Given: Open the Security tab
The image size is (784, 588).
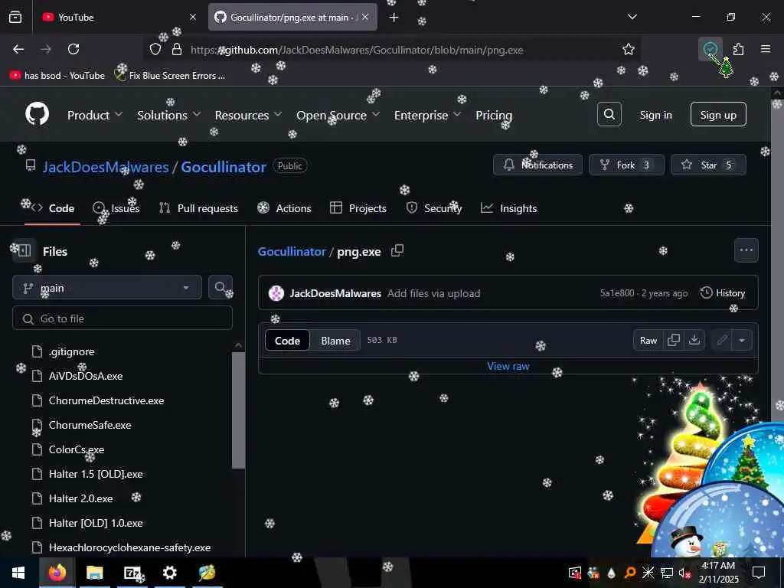Looking at the screenshot, I should click(x=434, y=208).
